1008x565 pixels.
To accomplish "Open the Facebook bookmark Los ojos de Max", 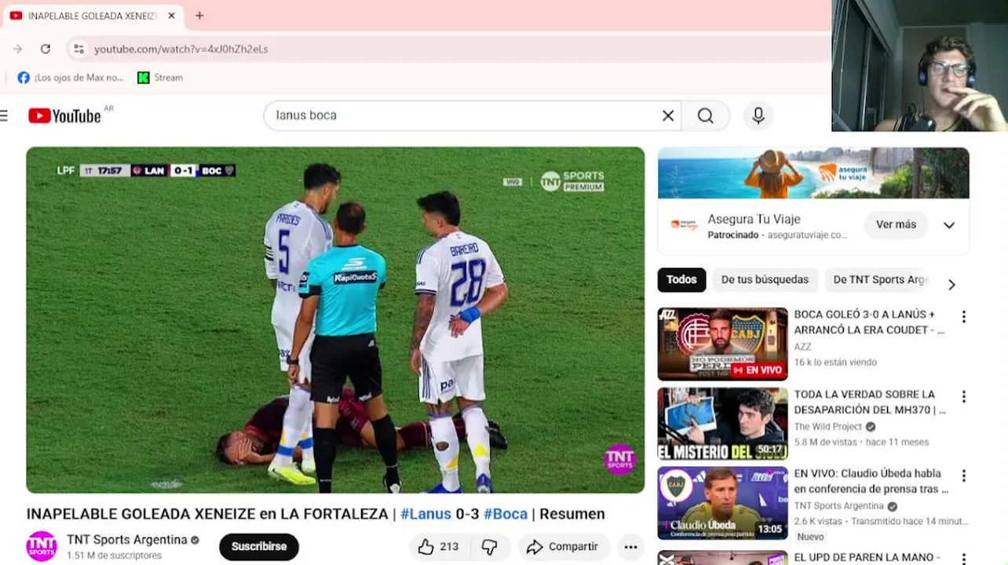I will pos(71,78).
